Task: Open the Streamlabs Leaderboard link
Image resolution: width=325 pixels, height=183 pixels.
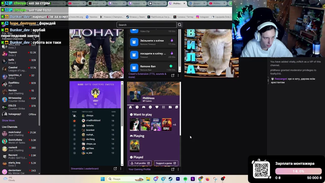Action: point(85,169)
